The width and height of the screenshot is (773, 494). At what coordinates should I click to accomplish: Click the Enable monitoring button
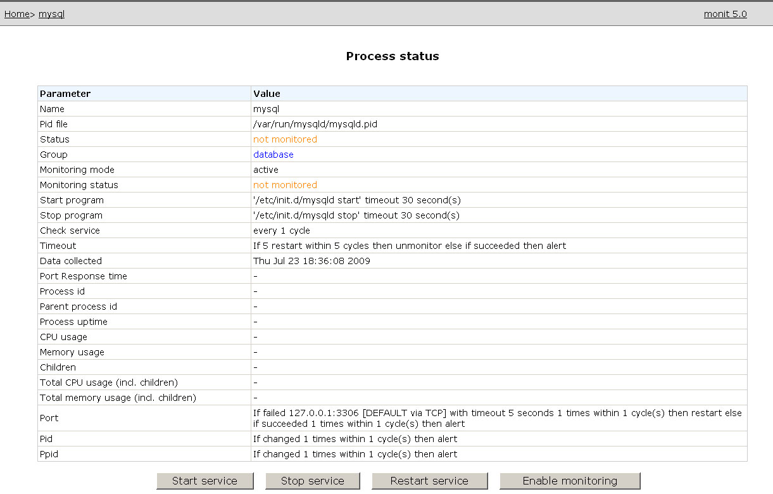(569, 481)
